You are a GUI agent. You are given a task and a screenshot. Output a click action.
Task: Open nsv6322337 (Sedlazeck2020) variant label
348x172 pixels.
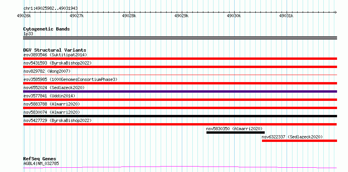292,137
